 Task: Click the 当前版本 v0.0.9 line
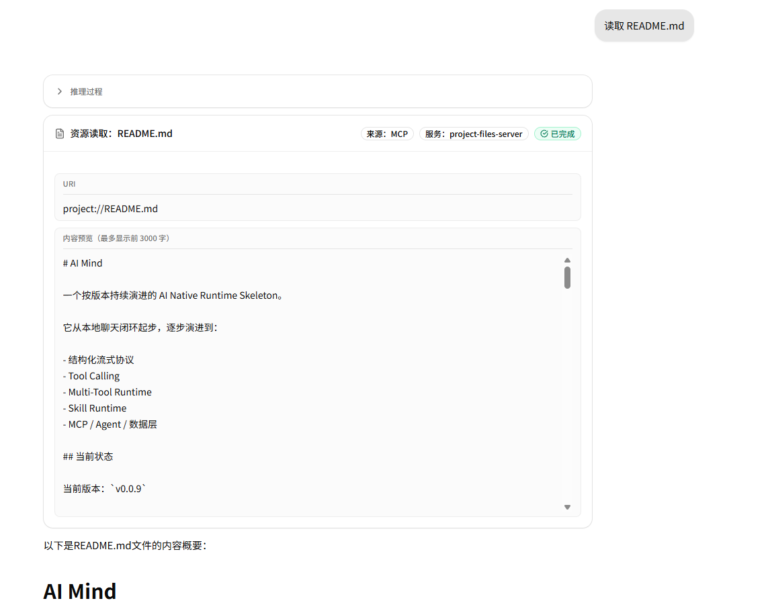point(104,489)
